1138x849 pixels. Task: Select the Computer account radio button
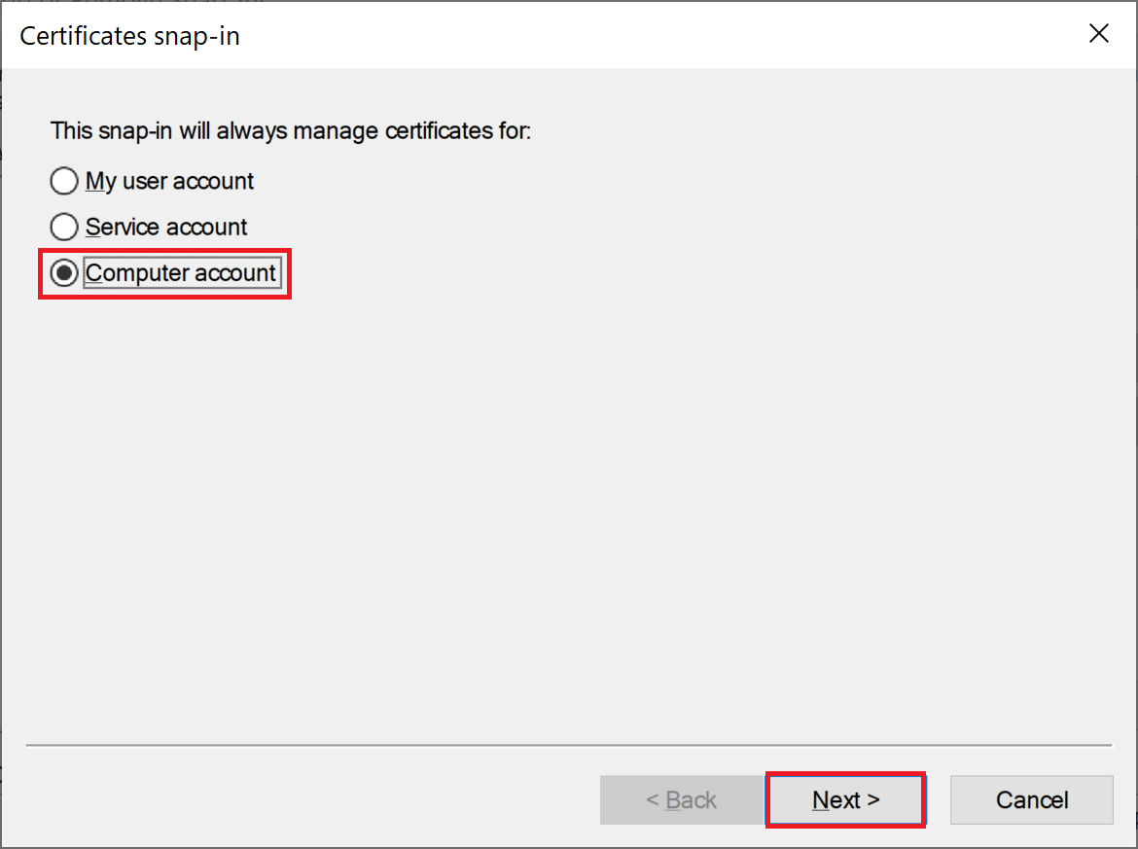[64, 273]
